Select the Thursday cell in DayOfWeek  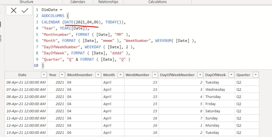(x=220, y=97)
